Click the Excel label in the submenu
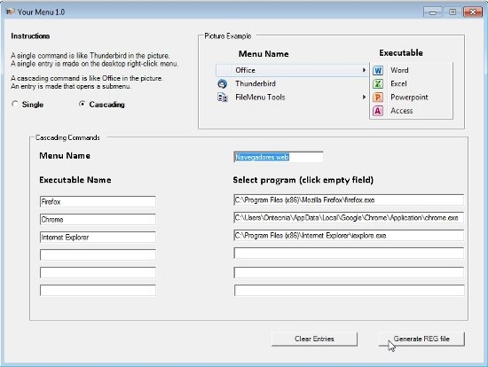The height and width of the screenshot is (367, 488). (398, 83)
